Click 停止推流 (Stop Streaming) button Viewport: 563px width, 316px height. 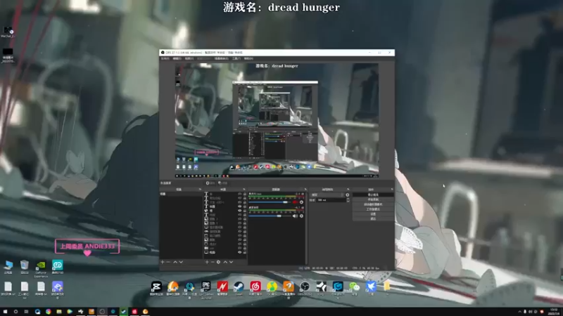[x=373, y=195]
